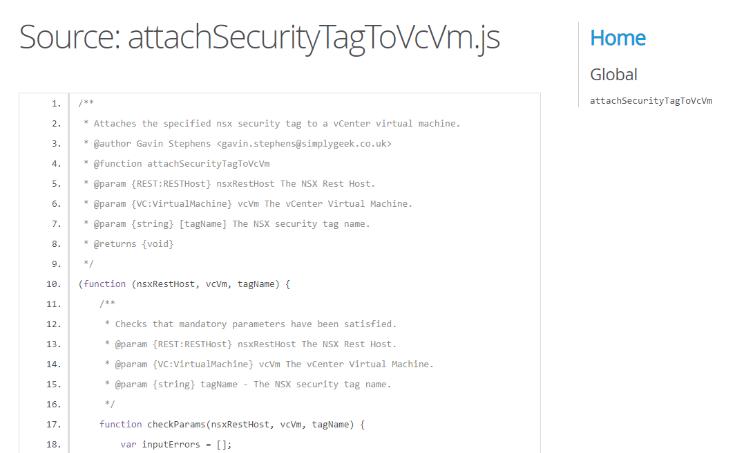
Task: Click the [tagName] parameter on line 7
Action: (202, 224)
